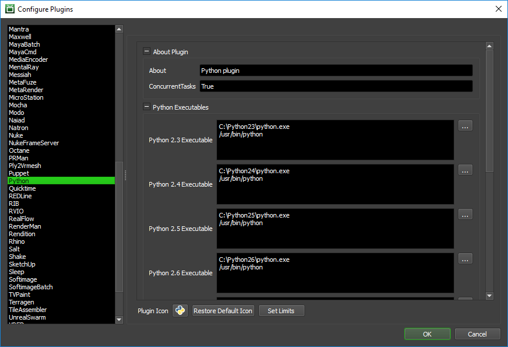Browse for Python 2.6 executable path
This screenshot has height=347, width=508.
465,259
